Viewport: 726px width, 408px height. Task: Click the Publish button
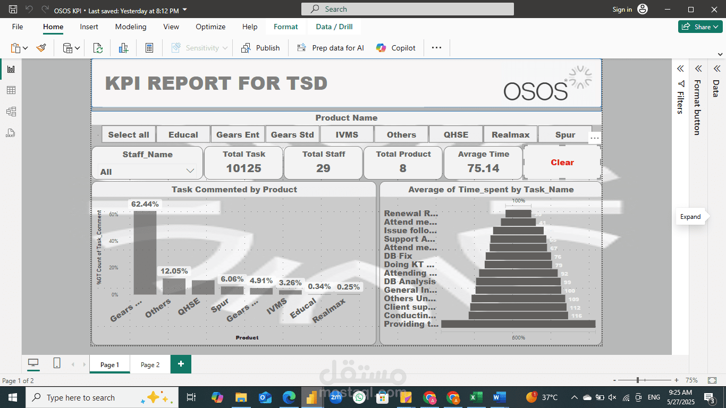260,48
